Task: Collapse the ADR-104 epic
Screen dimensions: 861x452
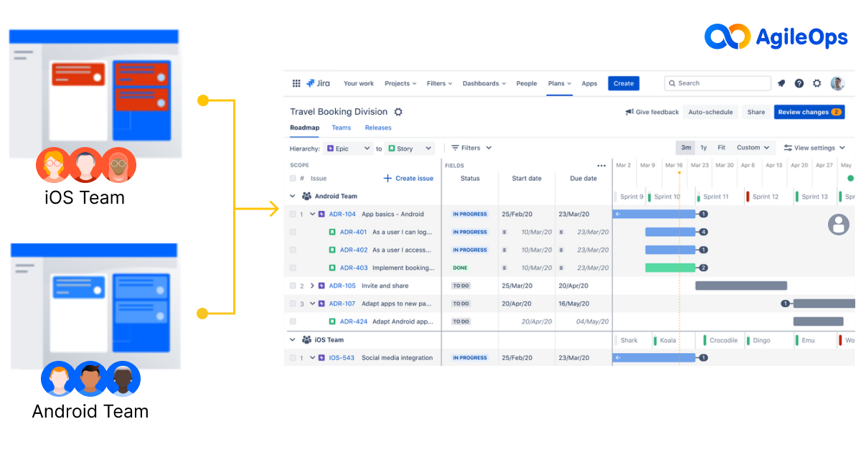Action: tap(313, 215)
